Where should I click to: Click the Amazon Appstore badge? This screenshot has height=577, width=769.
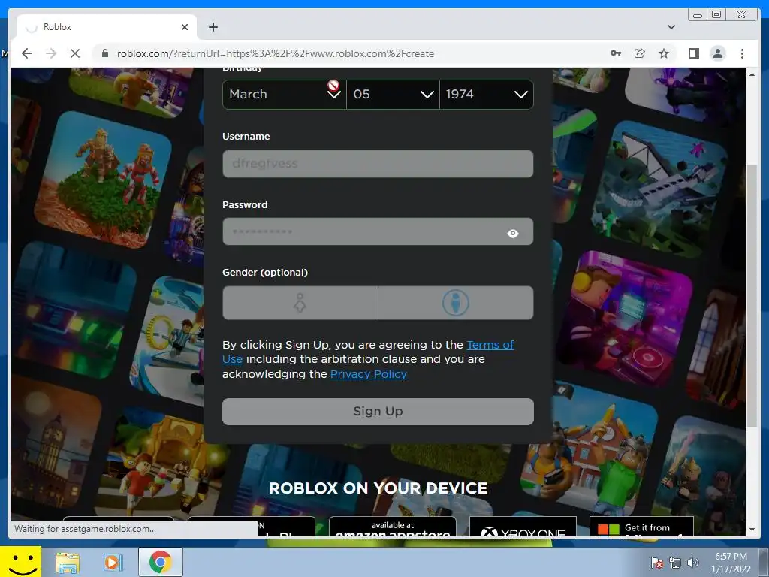point(392,527)
